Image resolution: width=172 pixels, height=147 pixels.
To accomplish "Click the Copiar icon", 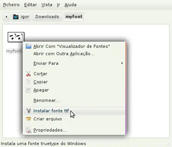I will pyautogui.click(x=28, y=82).
